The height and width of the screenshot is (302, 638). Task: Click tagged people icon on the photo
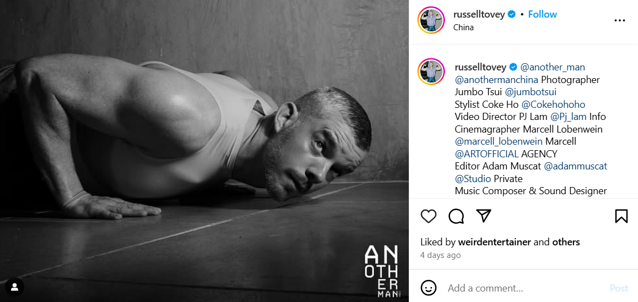pyautogui.click(x=15, y=287)
